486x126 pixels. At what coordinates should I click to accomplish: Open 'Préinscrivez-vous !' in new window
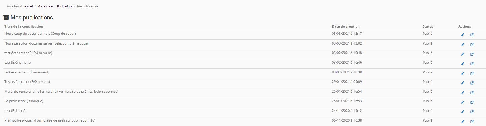pyautogui.click(x=472, y=122)
